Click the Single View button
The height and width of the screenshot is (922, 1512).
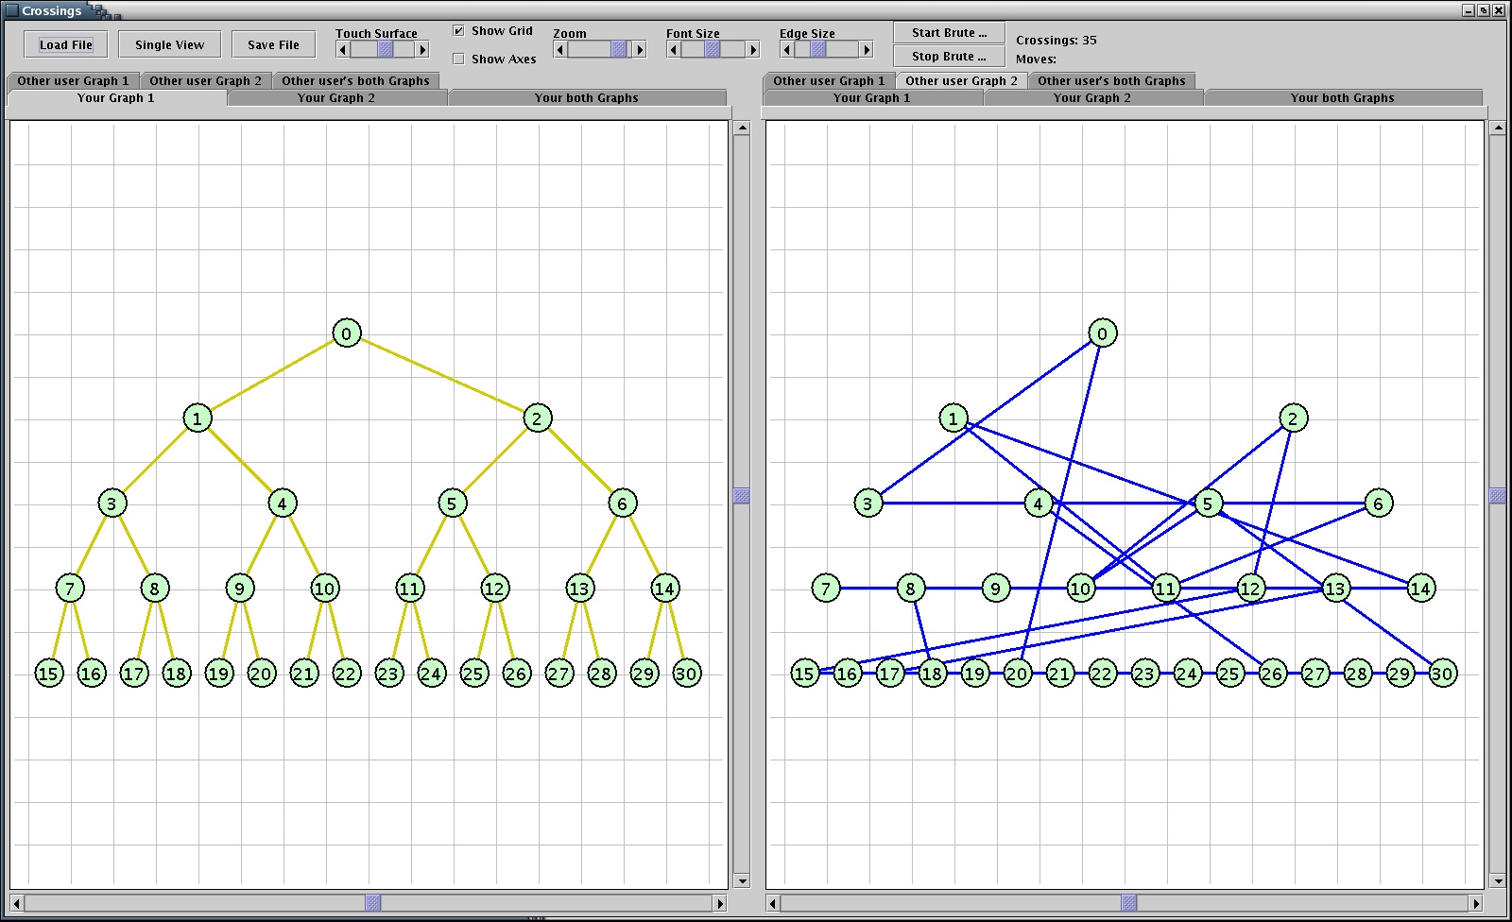[x=168, y=43]
